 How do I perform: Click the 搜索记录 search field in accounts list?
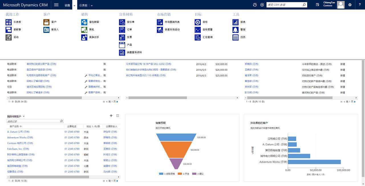point(33,121)
